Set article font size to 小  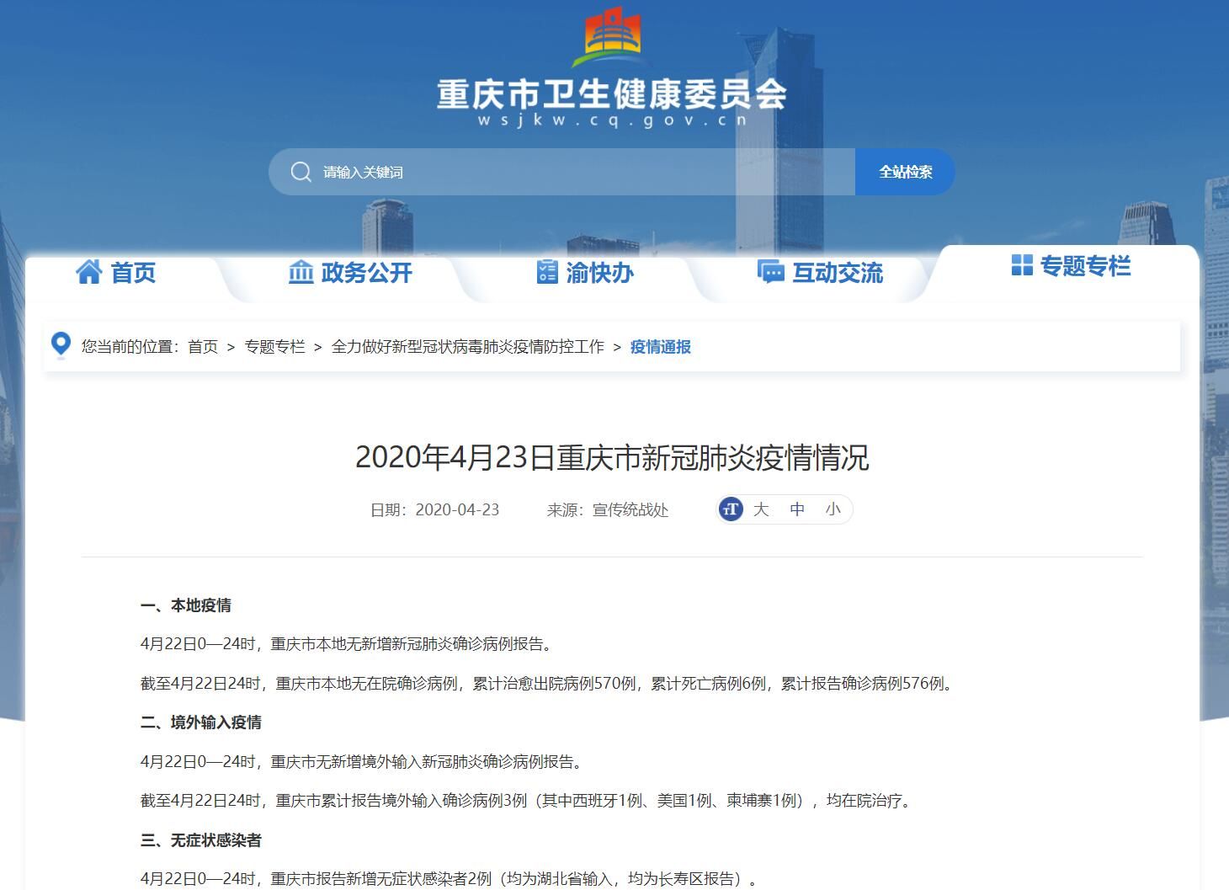[x=833, y=509]
